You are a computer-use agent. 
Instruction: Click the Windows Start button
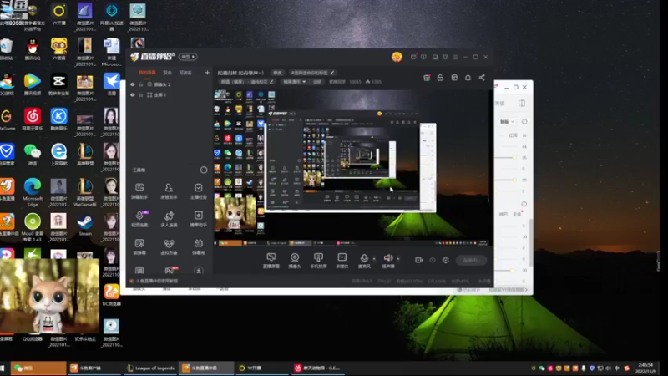pos(3,368)
